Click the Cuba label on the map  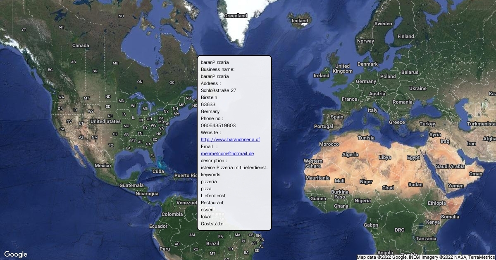click(x=158, y=171)
